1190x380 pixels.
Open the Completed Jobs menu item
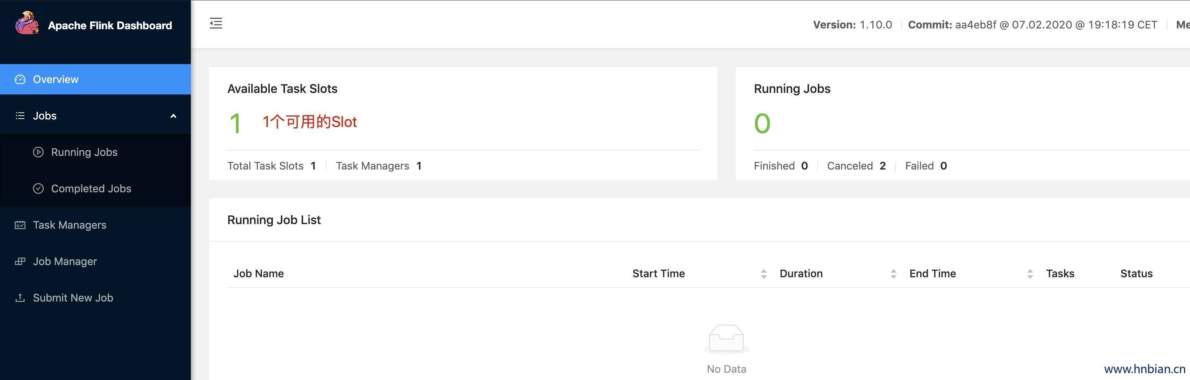tap(91, 188)
